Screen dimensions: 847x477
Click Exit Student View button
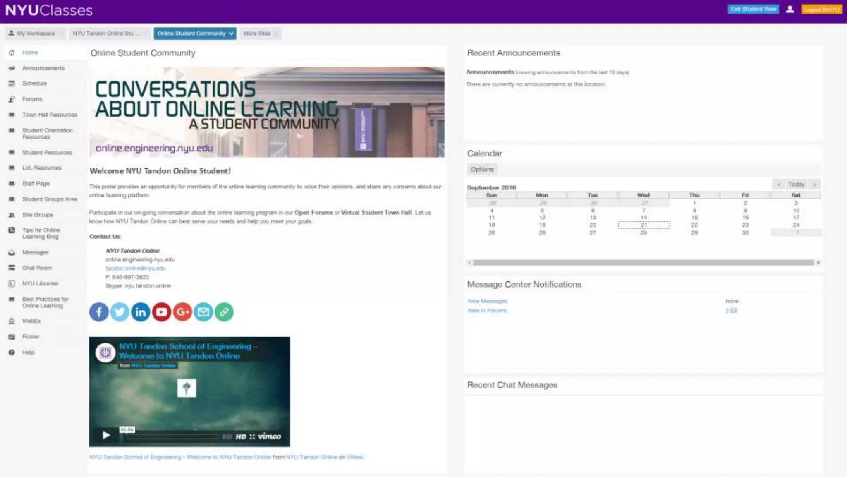tap(753, 10)
